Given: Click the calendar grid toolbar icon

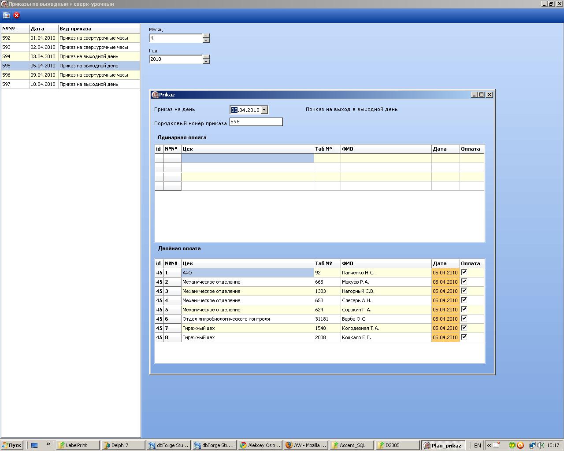Looking at the screenshot, I should coord(7,15).
